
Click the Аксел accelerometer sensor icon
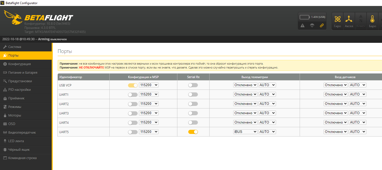[x=349, y=19]
